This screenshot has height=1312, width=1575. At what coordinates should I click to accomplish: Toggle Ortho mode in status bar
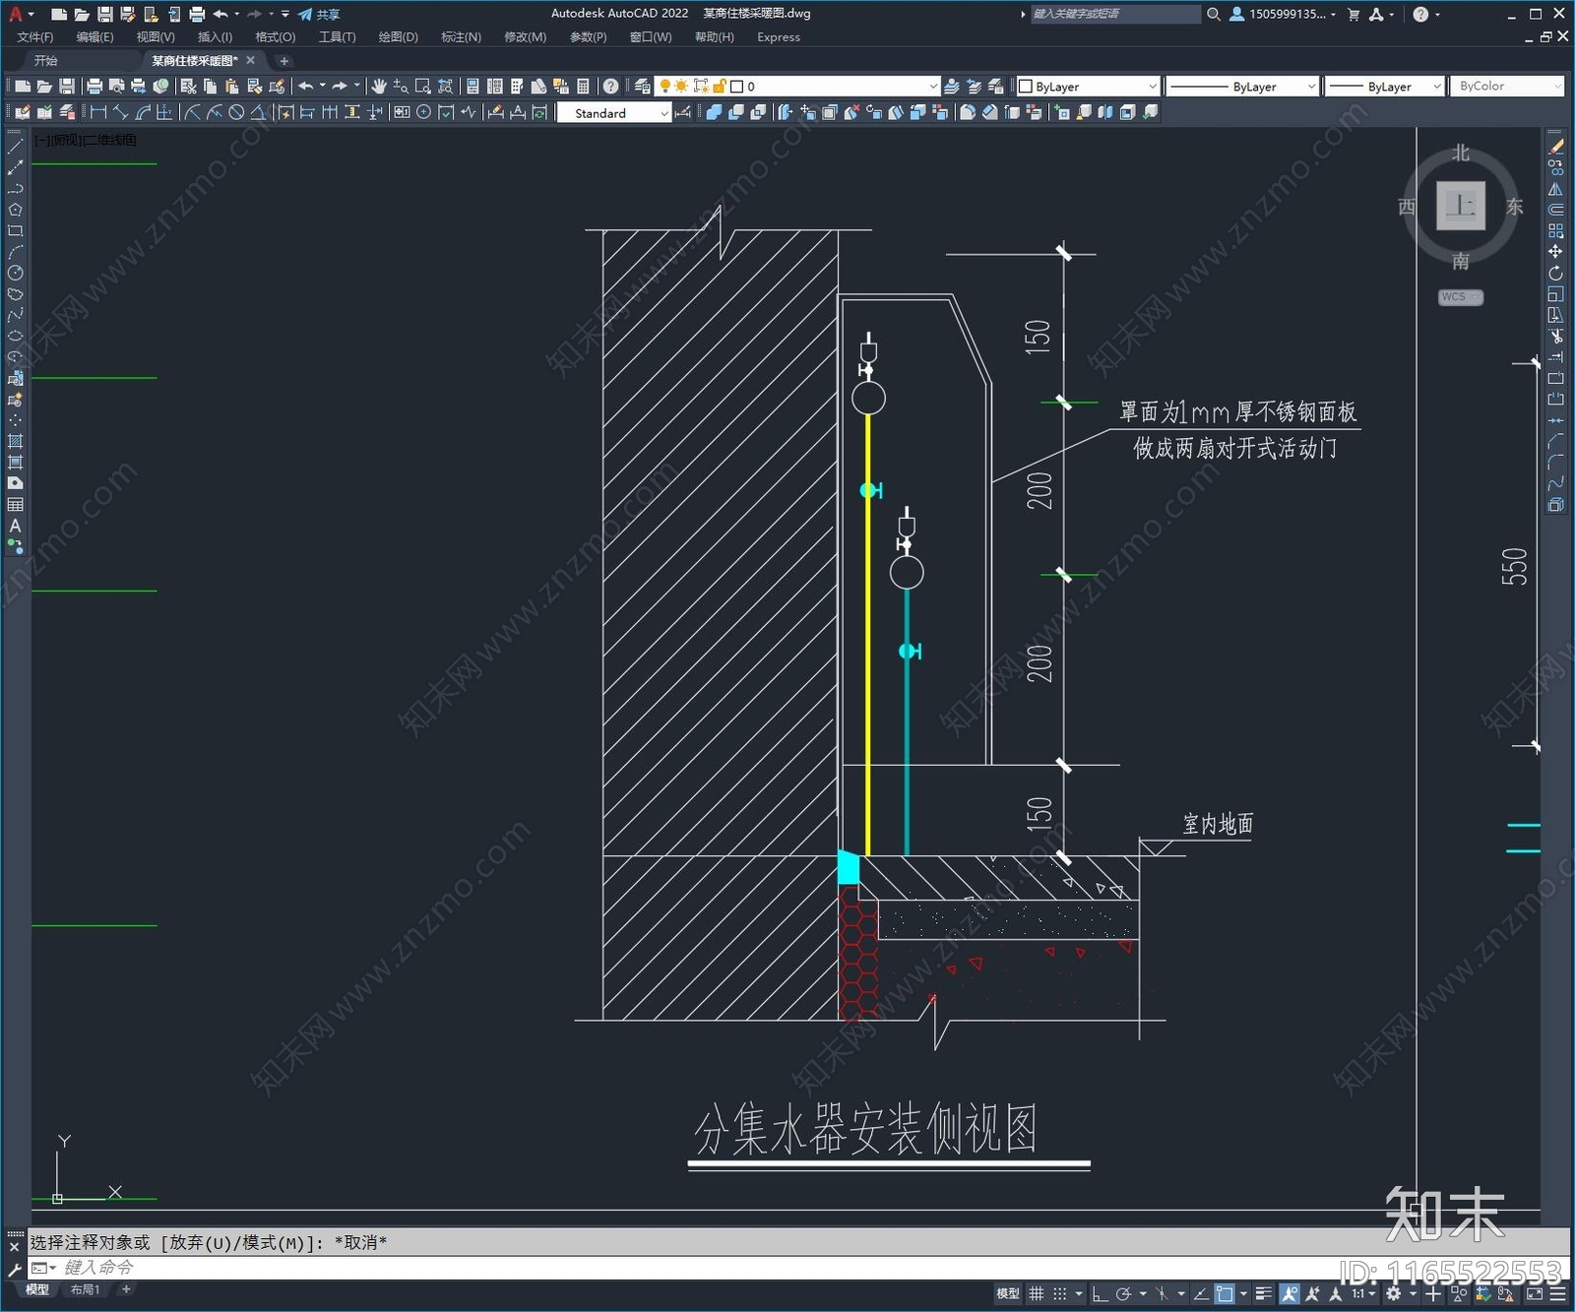pos(1100,1294)
